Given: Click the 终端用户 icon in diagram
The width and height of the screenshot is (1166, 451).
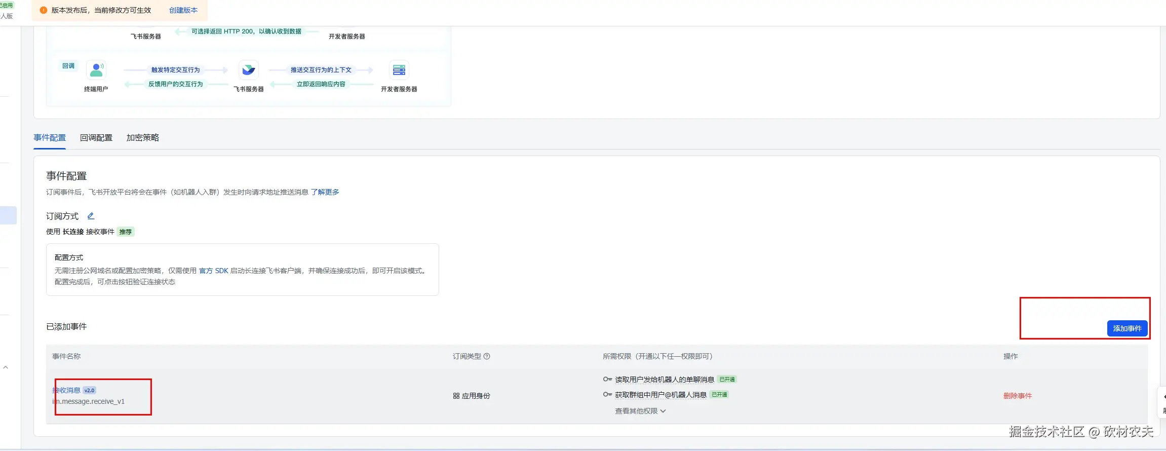Looking at the screenshot, I should (96, 70).
